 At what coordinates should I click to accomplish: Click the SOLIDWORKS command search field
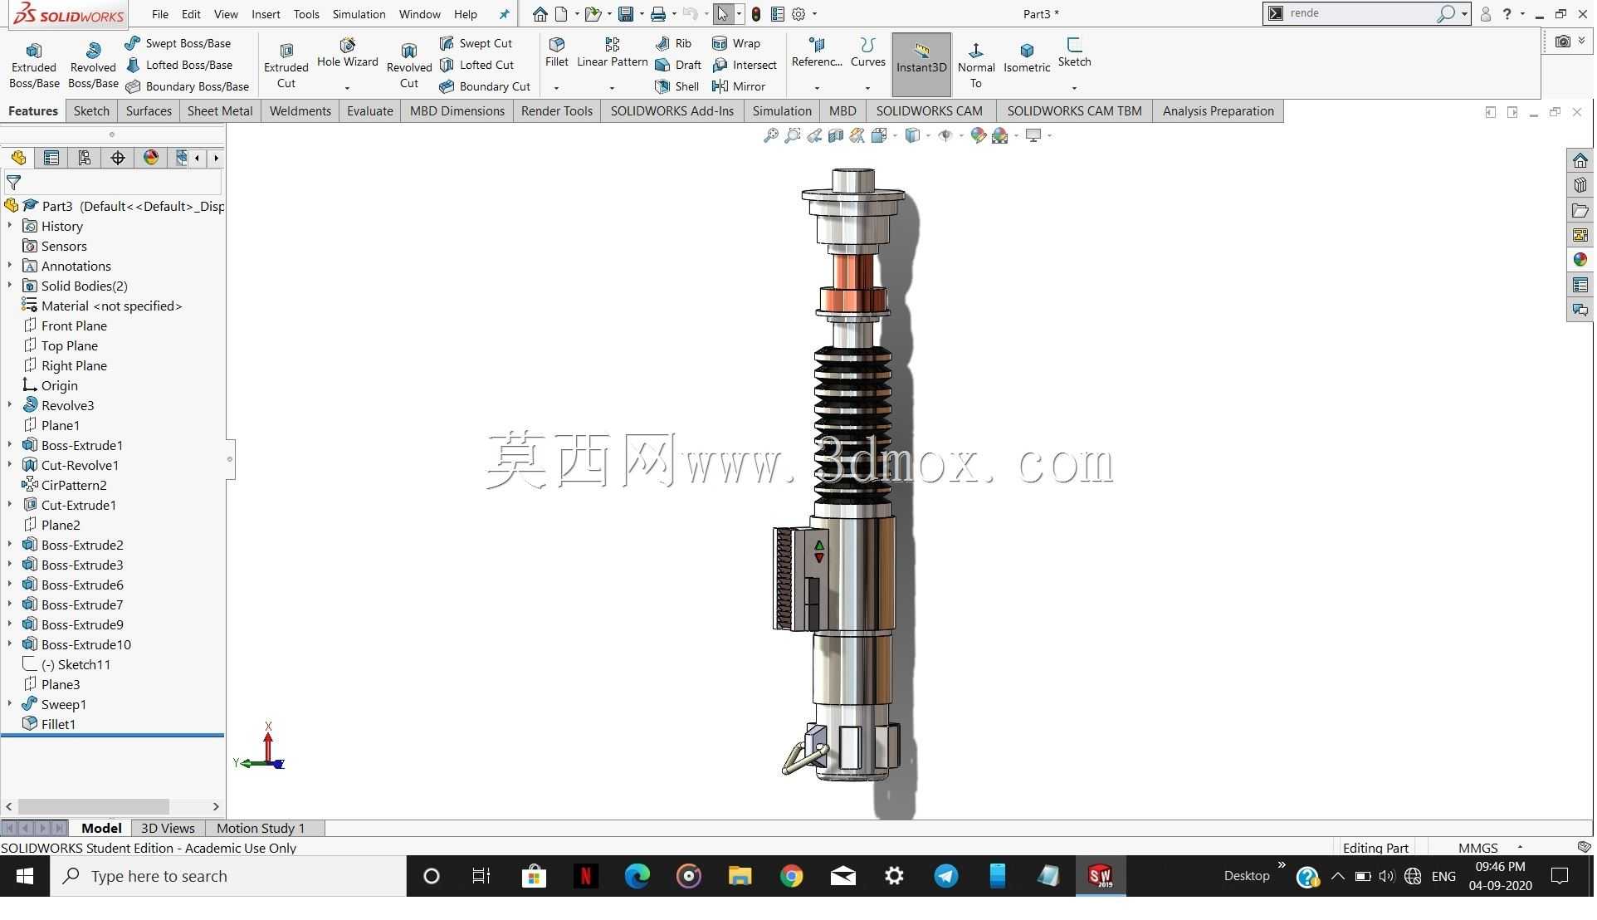click(1360, 13)
